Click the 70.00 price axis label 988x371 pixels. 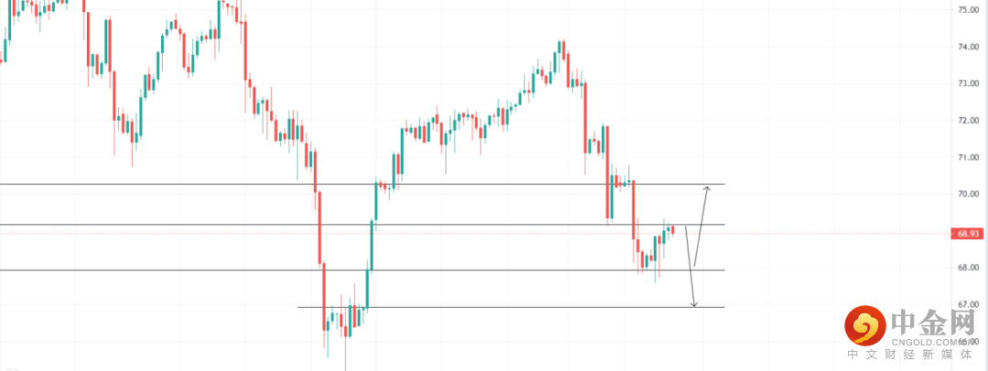(969, 194)
